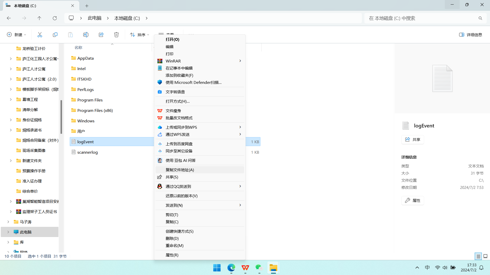Click the 中 input method indicator
This screenshot has height=275, width=490.
(427, 268)
